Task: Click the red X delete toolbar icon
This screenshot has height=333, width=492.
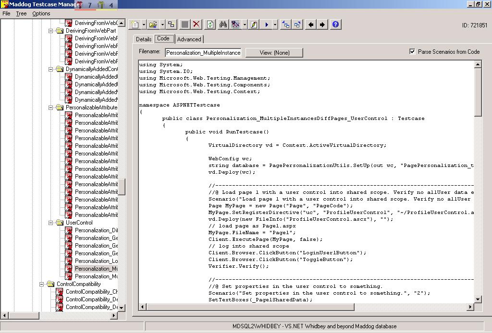Action: 197,24
